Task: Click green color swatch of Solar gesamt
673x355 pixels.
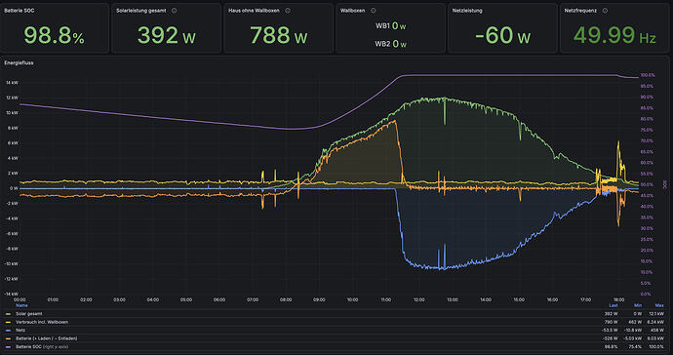Action: pyautogui.click(x=8, y=314)
